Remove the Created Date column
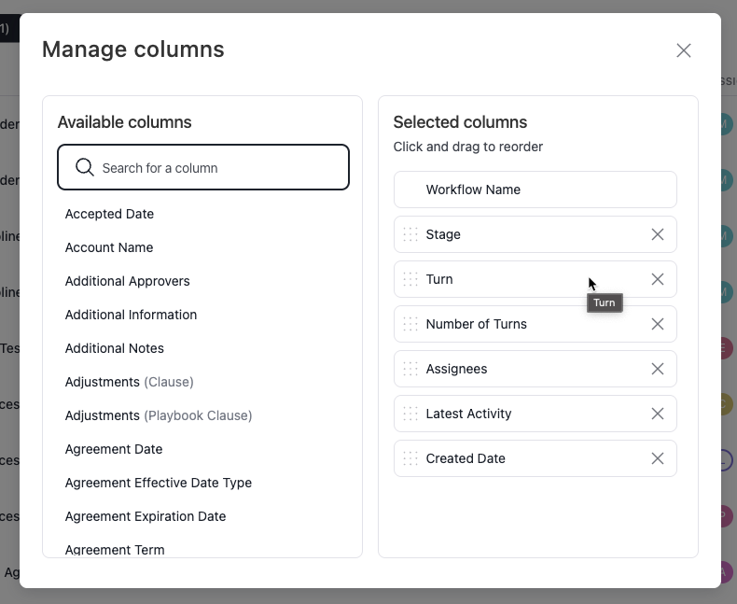Viewport: 737px width, 604px height. pyautogui.click(x=658, y=458)
